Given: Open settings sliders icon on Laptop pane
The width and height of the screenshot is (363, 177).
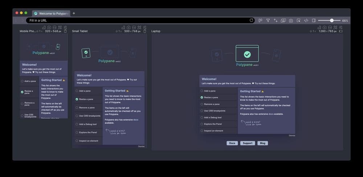Looking at the screenshot, I should (x=340, y=27).
